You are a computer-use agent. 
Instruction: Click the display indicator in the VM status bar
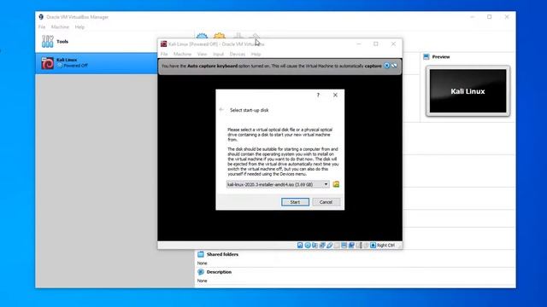point(344,245)
